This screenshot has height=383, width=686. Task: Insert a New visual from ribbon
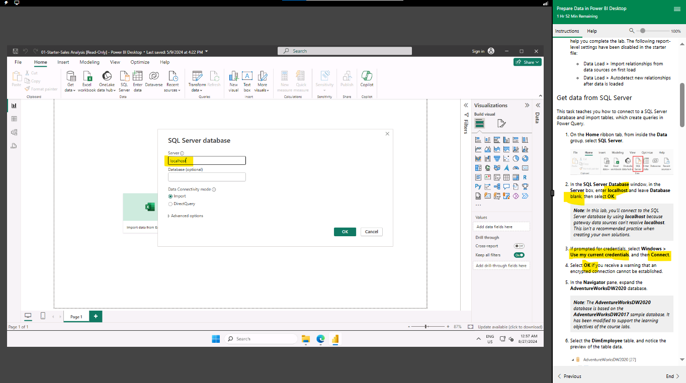coord(234,80)
